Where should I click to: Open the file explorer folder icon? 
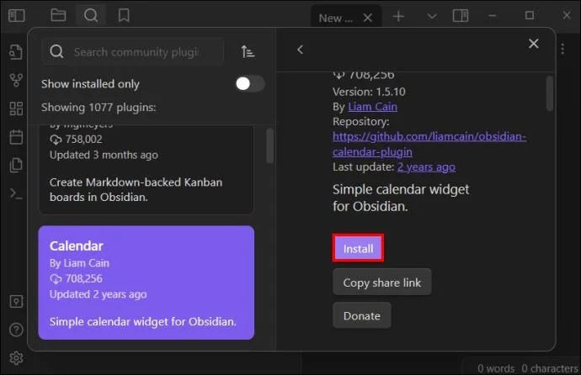58,15
